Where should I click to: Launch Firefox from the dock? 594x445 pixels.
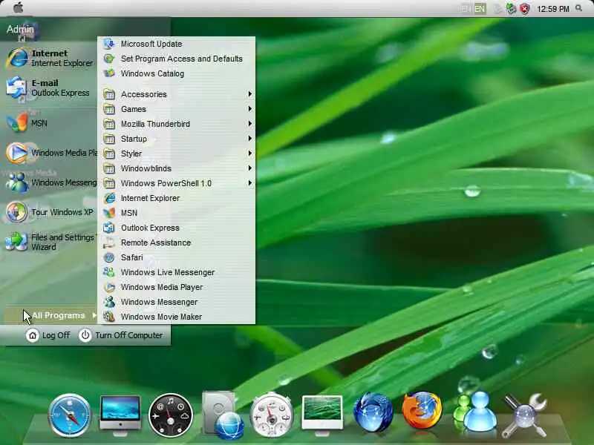pyautogui.click(x=422, y=411)
